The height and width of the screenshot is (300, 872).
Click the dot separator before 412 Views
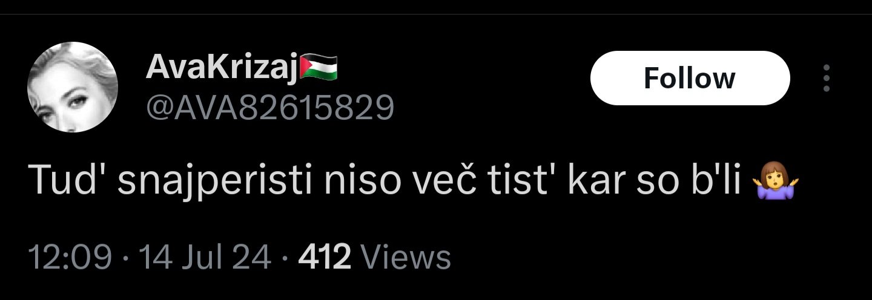point(285,259)
